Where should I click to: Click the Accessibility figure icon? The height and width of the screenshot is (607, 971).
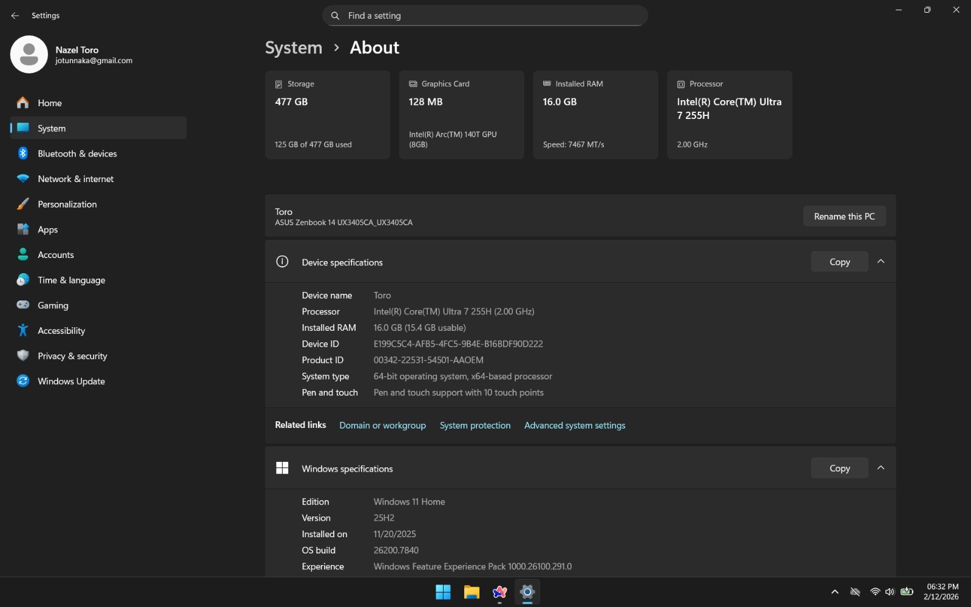point(23,330)
